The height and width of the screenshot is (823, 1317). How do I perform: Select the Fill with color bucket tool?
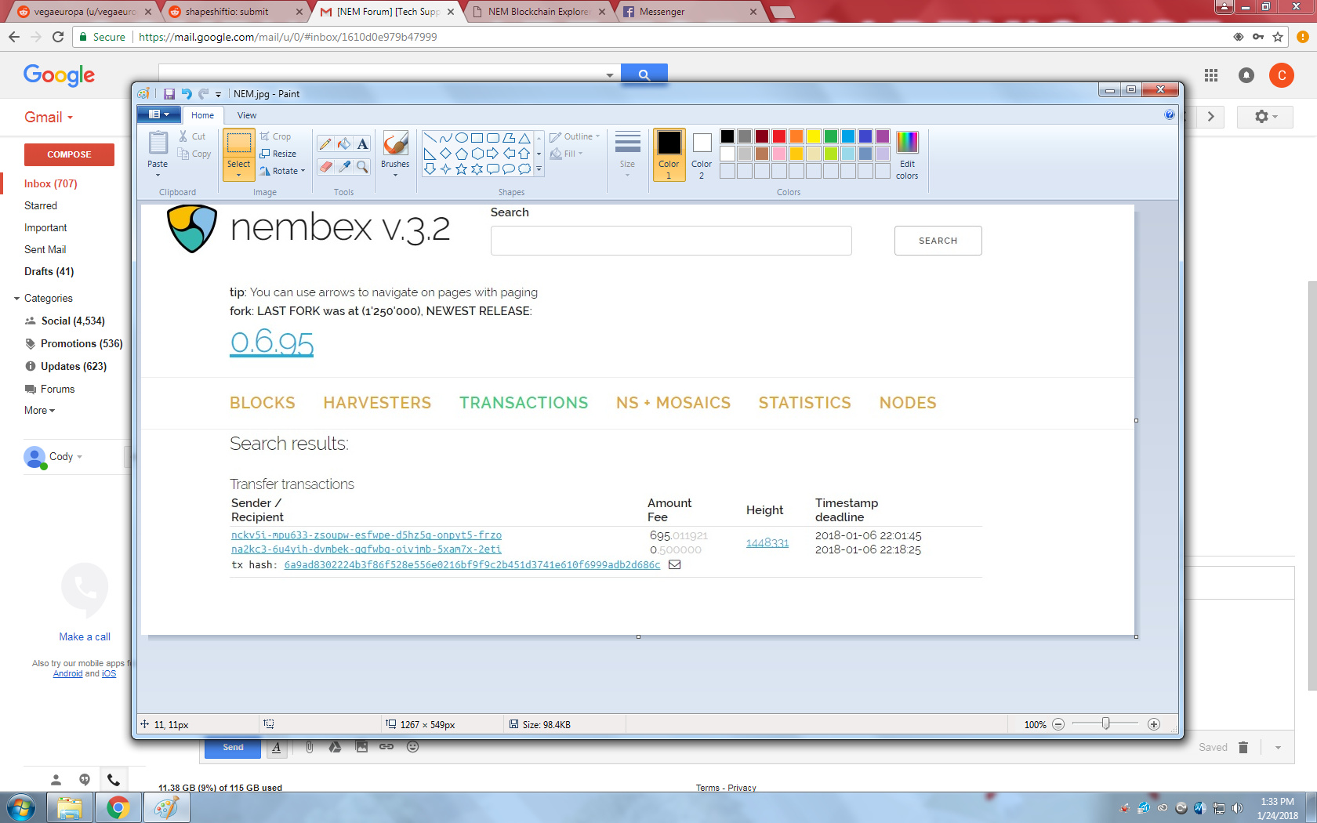click(343, 143)
